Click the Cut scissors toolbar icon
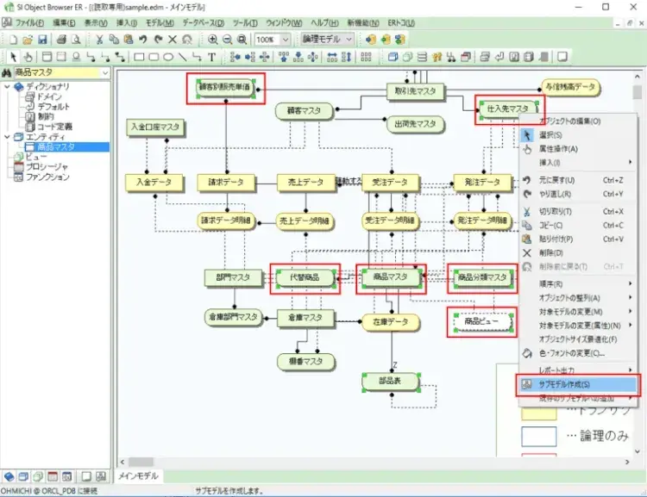Screen dimensions: 647x497 pyautogui.click(x=101, y=40)
